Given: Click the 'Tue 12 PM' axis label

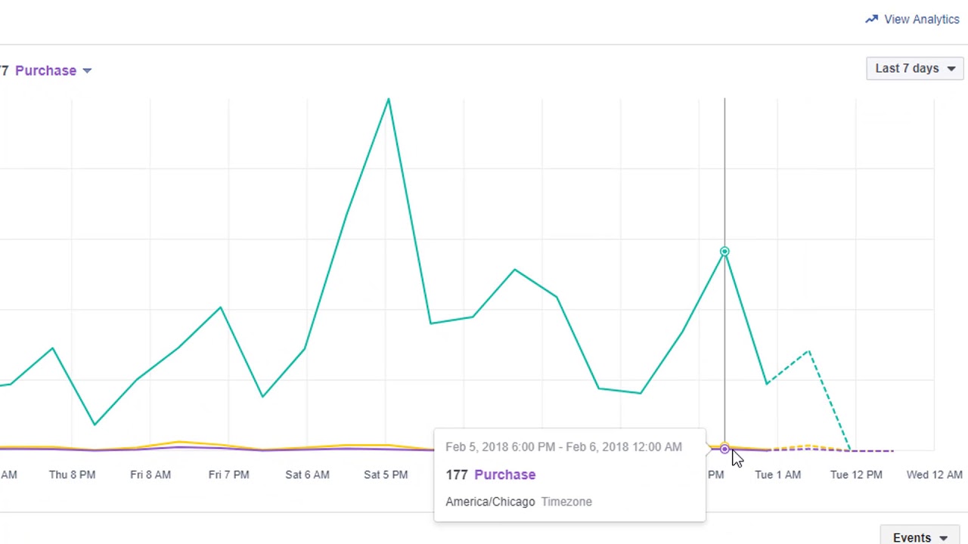Looking at the screenshot, I should (x=856, y=474).
